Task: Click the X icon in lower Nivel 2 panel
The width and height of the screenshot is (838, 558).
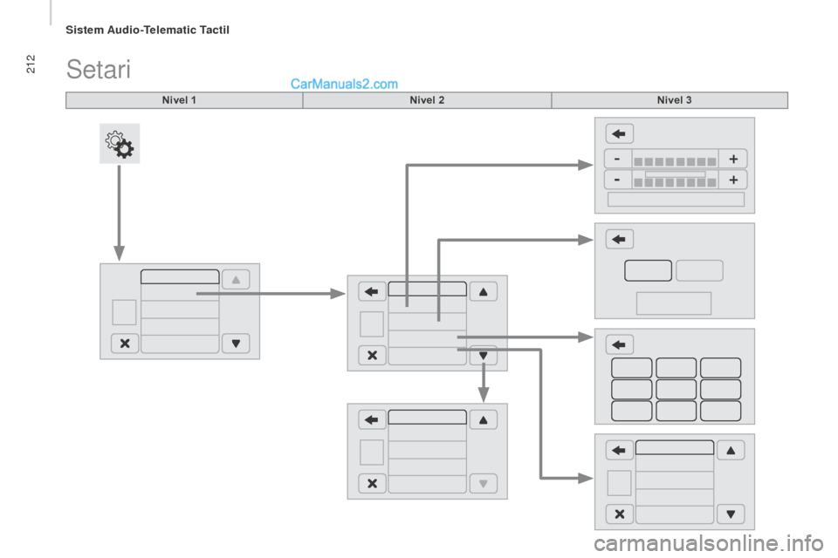Action: coord(372,483)
